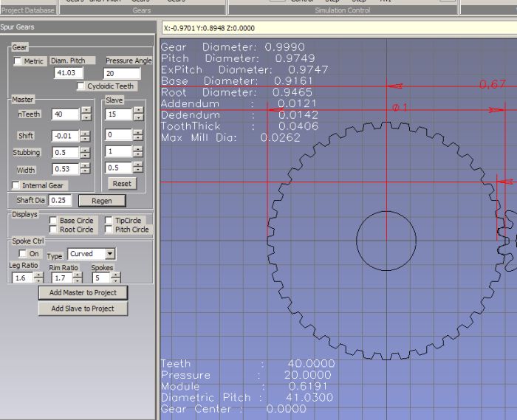This screenshot has width=517, height=420.
Task: Click the Pitch Diameter value 0.9749
Action: pos(295,58)
